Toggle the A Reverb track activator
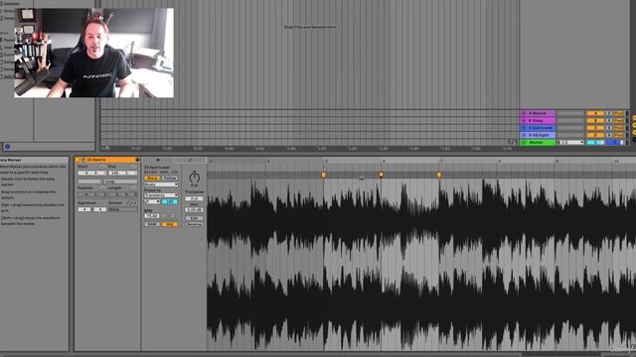Viewport: 636px width, 357px height. click(595, 113)
